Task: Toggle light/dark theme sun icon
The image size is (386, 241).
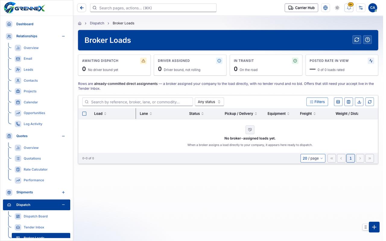Action: [337, 8]
